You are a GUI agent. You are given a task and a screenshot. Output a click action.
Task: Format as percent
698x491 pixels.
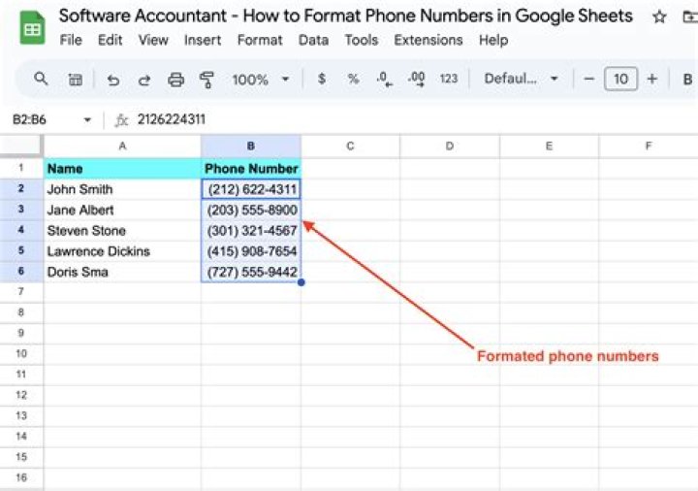pos(353,80)
